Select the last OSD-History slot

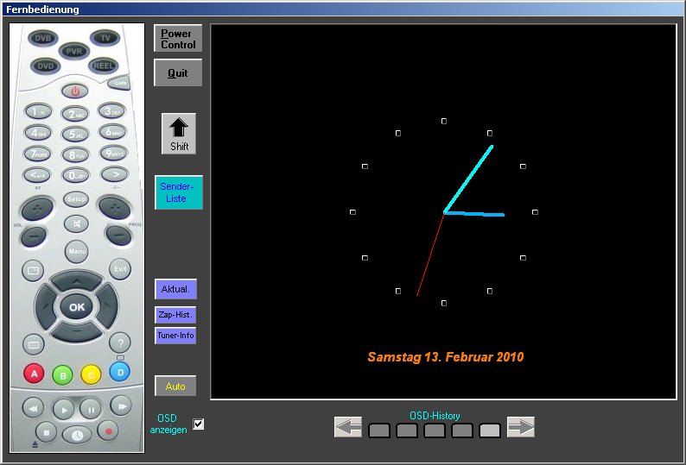click(490, 430)
